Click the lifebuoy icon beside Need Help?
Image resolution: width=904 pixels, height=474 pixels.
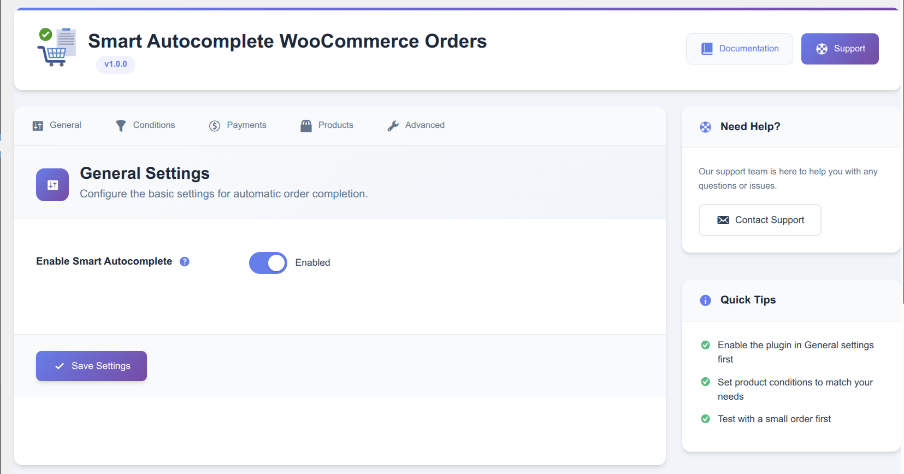(706, 127)
